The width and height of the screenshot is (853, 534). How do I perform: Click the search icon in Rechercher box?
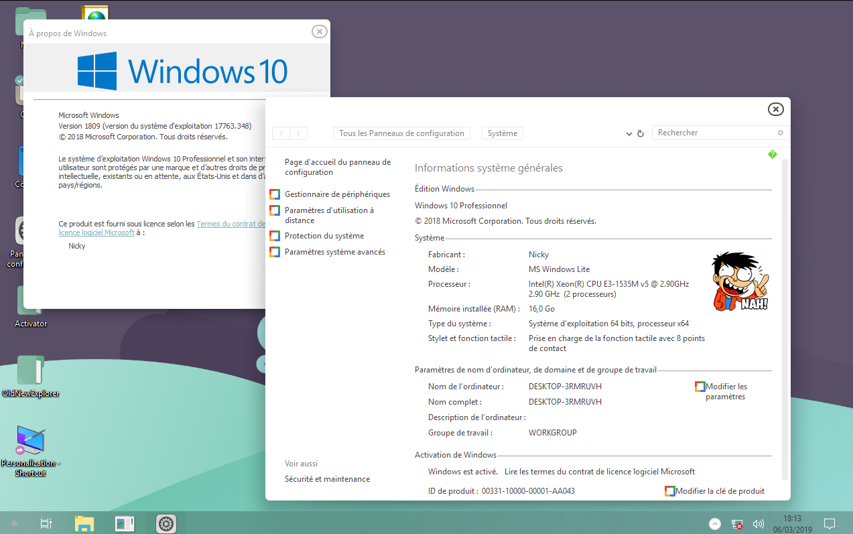pyautogui.click(x=780, y=133)
